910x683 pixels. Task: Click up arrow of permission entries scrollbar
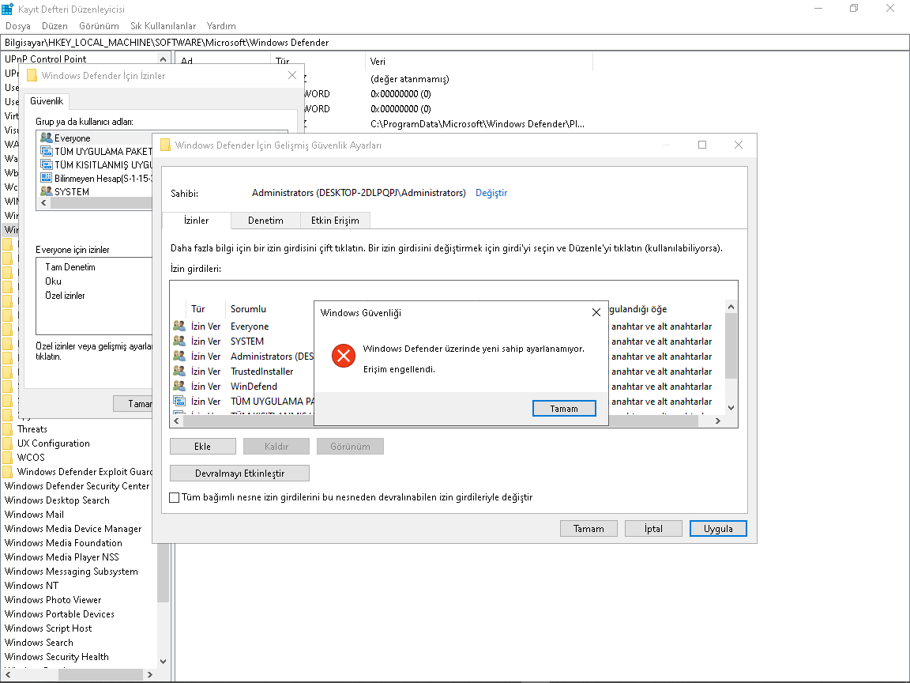[x=731, y=307]
